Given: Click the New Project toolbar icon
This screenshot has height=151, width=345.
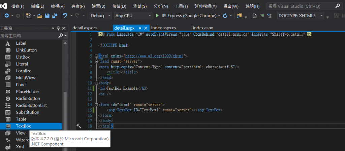Looking at the screenshot, I should coord(28,16).
